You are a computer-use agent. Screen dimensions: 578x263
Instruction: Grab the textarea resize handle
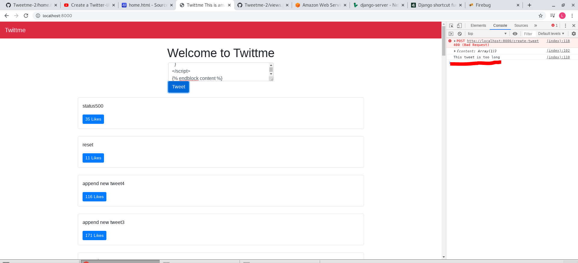coord(271,79)
